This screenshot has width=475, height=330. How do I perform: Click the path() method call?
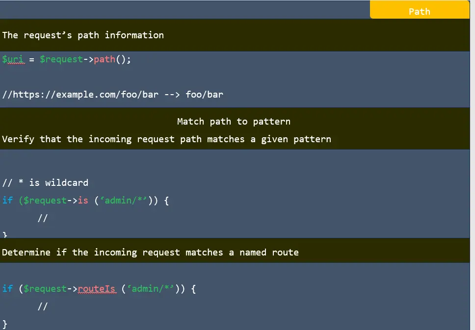point(105,59)
